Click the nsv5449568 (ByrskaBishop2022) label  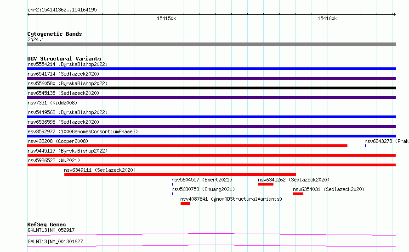pos(68,112)
